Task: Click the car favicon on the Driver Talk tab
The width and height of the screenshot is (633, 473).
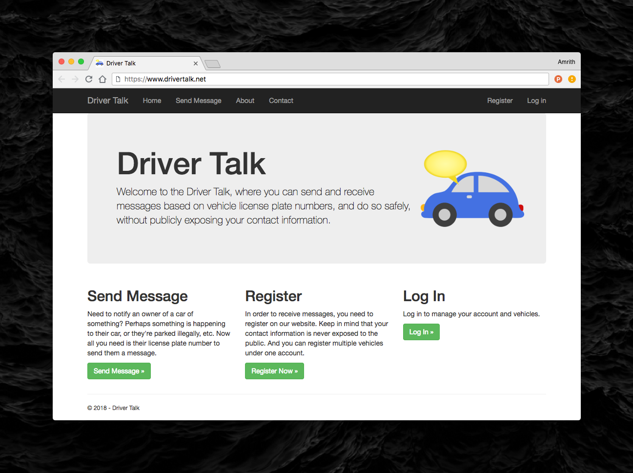Action: click(x=99, y=63)
